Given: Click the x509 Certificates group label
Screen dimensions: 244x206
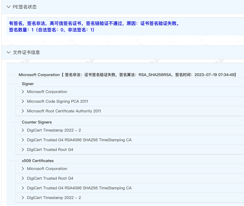Looking at the screenshot, I should tap(38, 161).
